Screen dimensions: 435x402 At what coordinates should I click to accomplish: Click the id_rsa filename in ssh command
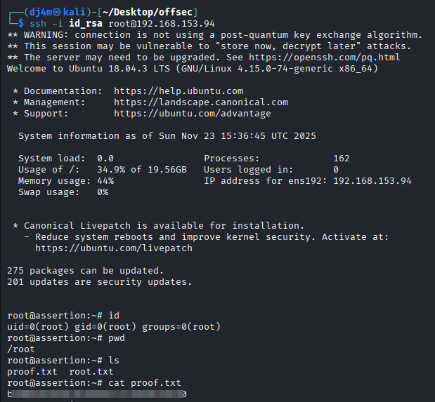click(x=86, y=24)
